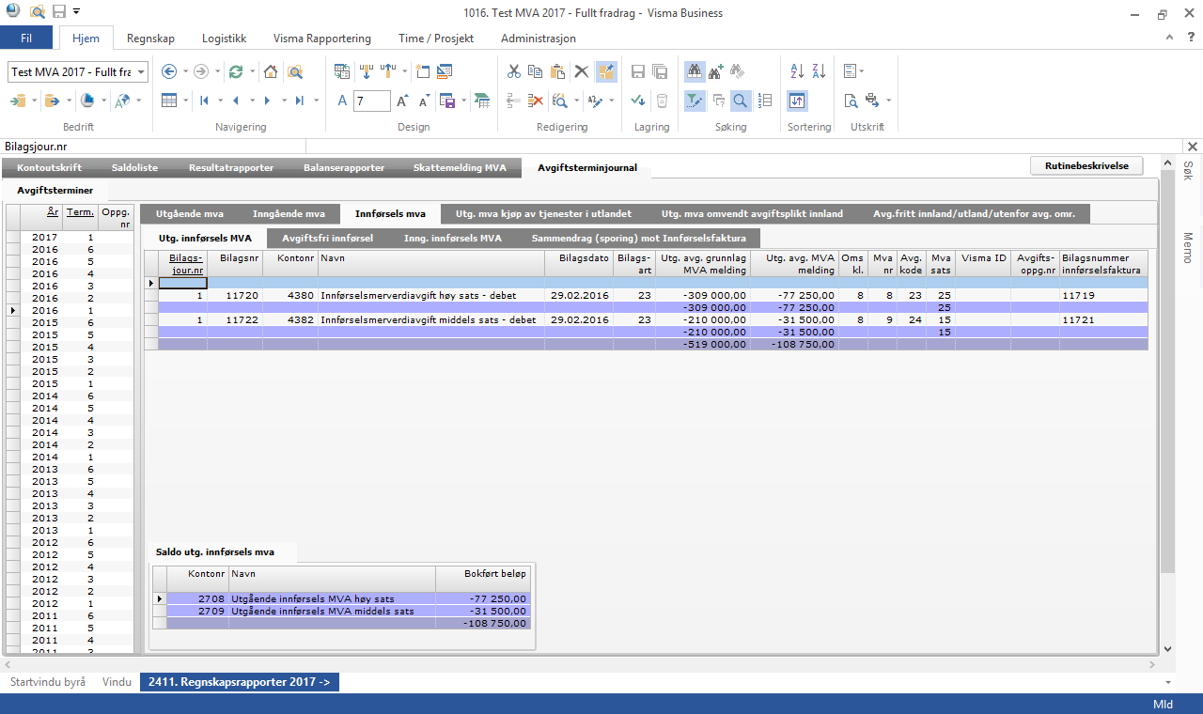Image resolution: width=1203 pixels, height=714 pixels.
Task: Click the Copy icon
Action: click(x=536, y=71)
